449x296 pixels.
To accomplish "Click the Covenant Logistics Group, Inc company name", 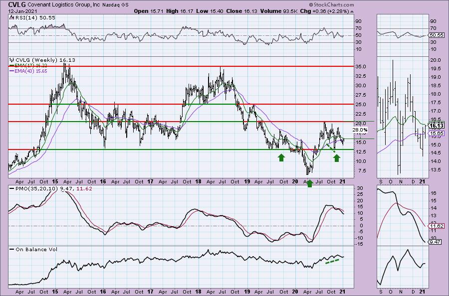I will coord(63,5).
